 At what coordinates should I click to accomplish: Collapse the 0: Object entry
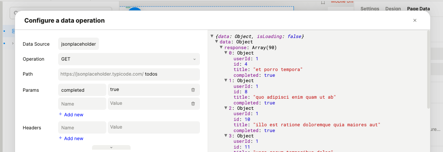coord(226,53)
